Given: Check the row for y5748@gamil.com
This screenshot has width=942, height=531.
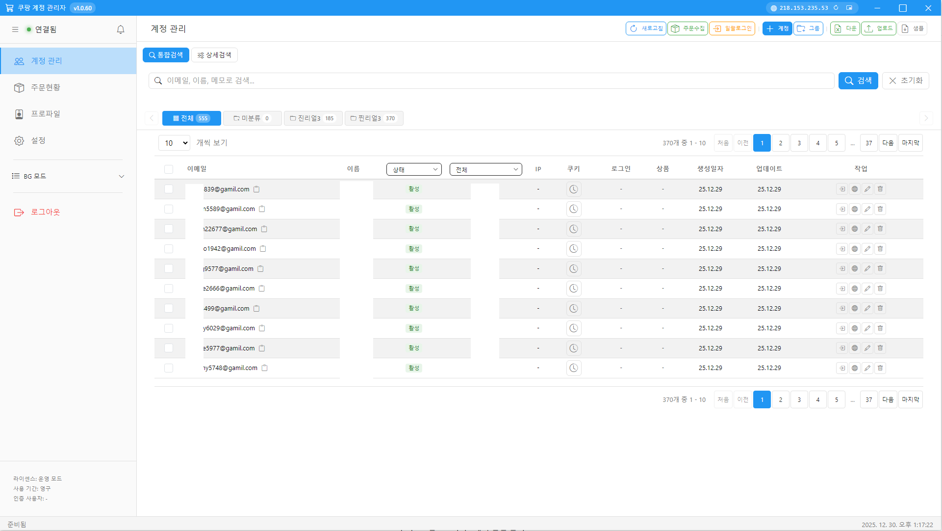Looking at the screenshot, I should [x=169, y=368].
